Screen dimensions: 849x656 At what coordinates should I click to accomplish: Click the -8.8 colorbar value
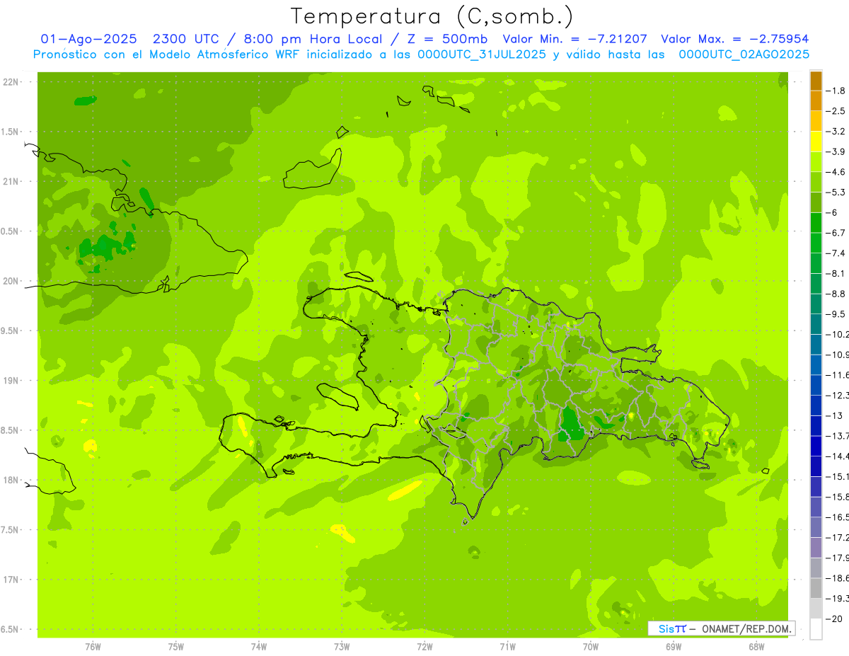pyautogui.click(x=836, y=294)
